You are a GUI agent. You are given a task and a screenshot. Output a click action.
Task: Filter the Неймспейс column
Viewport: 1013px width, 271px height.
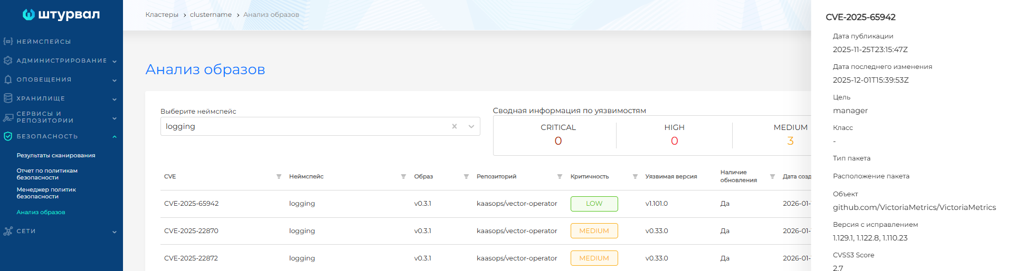[403, 176]
